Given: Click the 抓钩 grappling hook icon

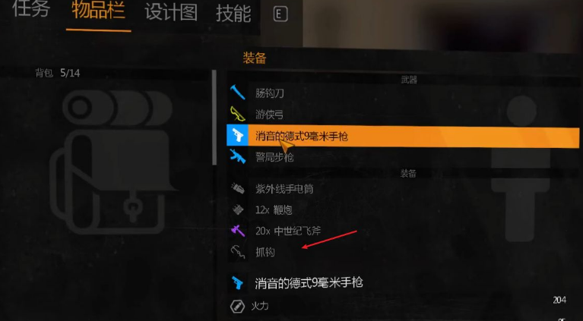Looking at the screenshot, I should click(x=237, y=252).
